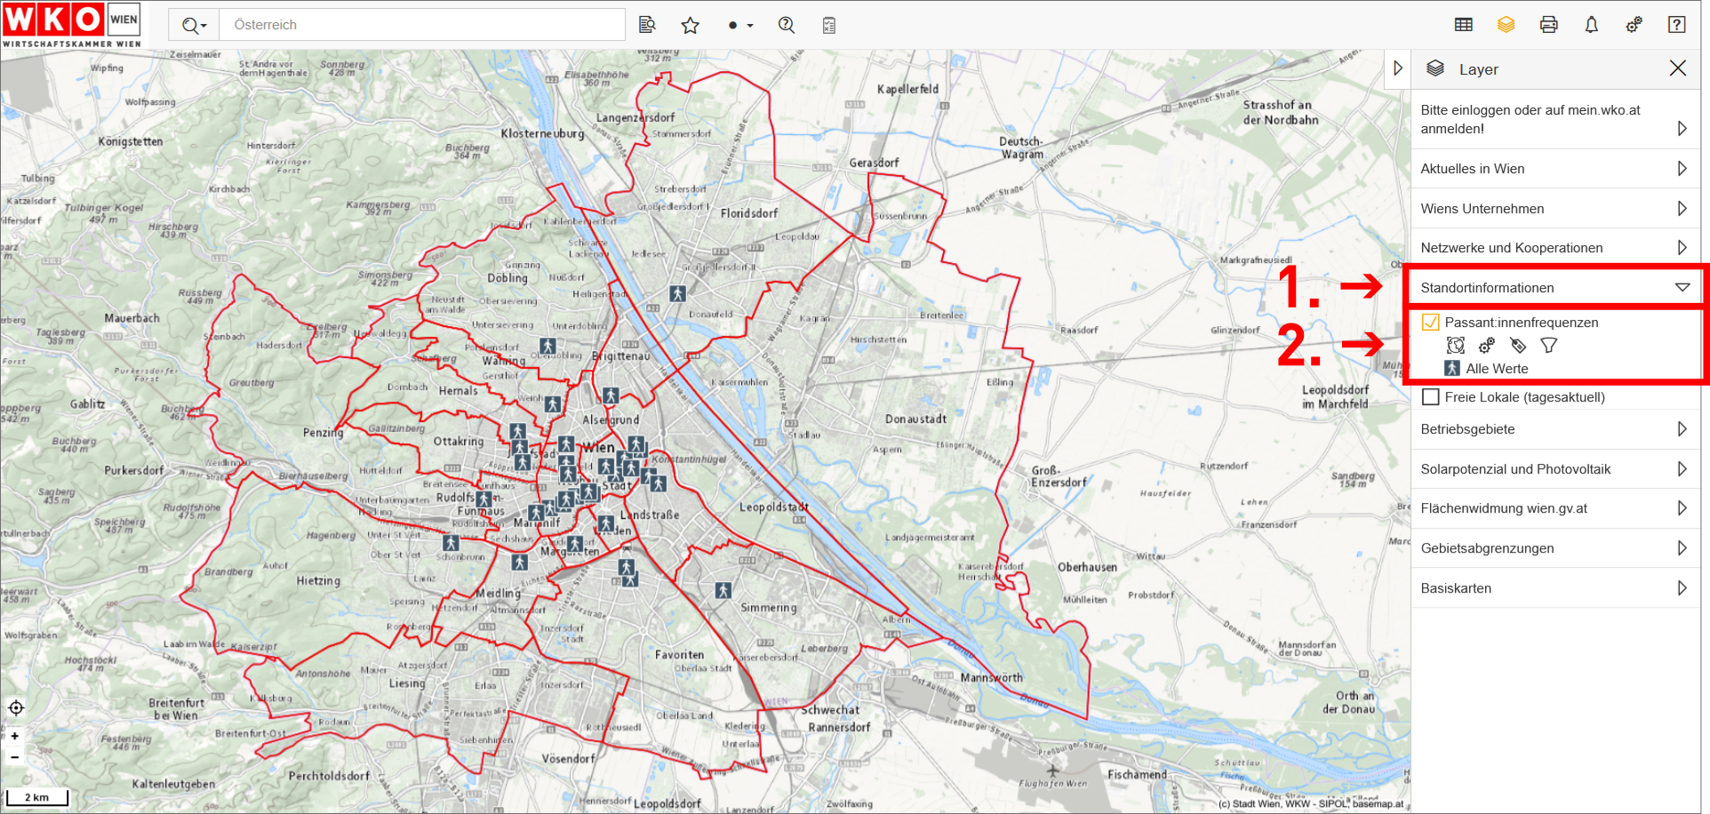
Task: Click the star favorites icon in toolbar
Action: pyautogui.click(x=690, y=26)
